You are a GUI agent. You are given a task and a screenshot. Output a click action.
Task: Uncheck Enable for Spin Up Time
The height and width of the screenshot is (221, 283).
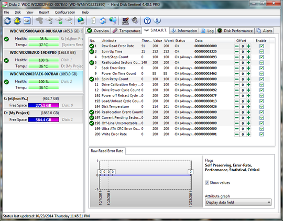[x=262, y=52]
